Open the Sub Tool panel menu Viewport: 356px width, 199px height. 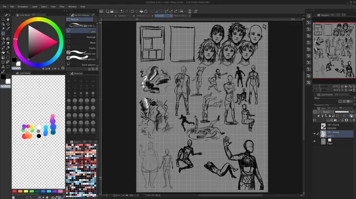point(68,15)
